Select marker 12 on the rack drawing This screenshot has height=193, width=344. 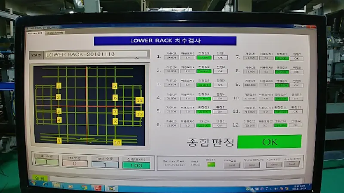pos(139,114)
